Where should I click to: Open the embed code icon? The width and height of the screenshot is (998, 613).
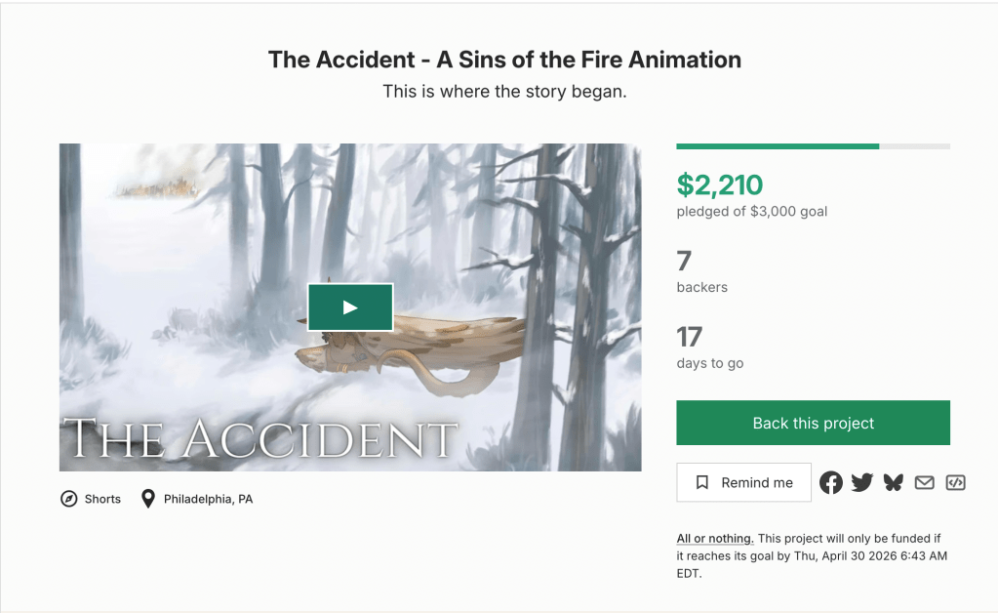[x=955, y=482]
